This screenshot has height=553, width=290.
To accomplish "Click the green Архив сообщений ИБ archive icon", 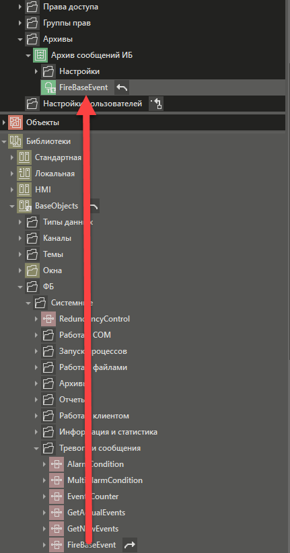I will pyautogui.click(x=40, y=55).
